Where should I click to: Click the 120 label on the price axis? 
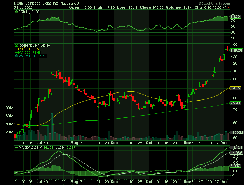234,64
